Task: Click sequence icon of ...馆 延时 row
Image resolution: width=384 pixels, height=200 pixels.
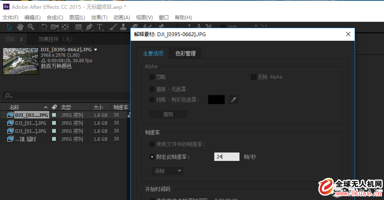Action: [10, 139]
